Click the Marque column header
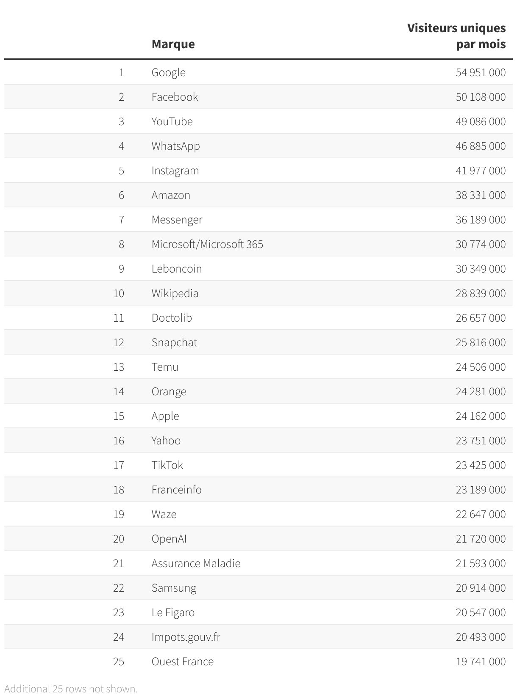Image resolution: width=517 pixels, height=700 pixels. click(x=173, y=44)
